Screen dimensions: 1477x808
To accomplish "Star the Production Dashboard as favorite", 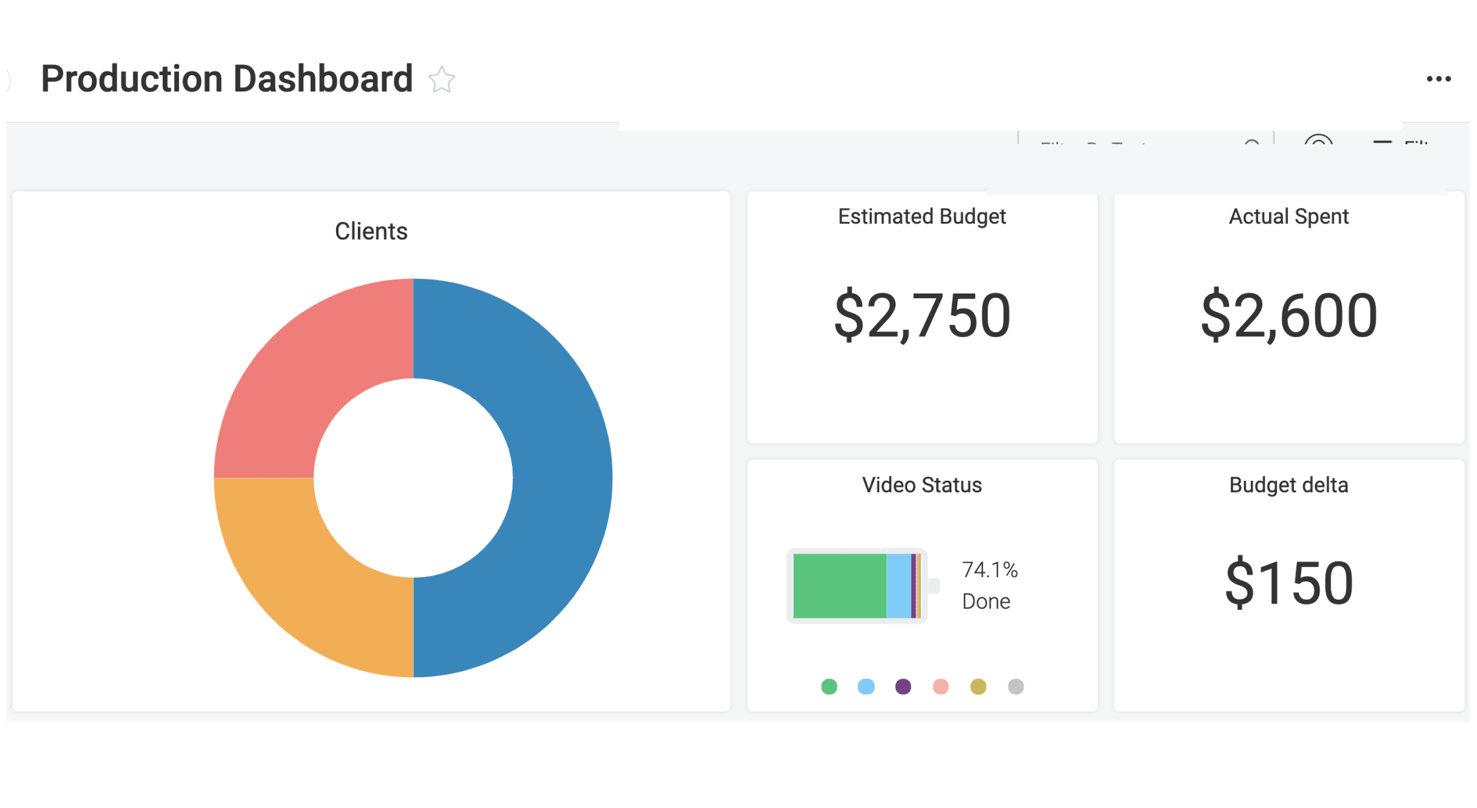I will [441, 80].
